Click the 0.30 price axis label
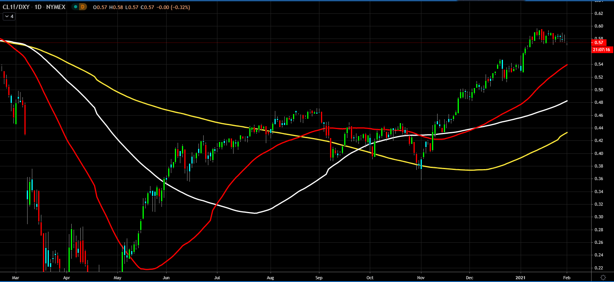Image resolution: width=614 pixels, height=282 pixels. pyautogui.click(x=598, y=217)
